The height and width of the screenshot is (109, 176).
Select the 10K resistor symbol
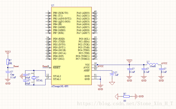click(8, 62)
